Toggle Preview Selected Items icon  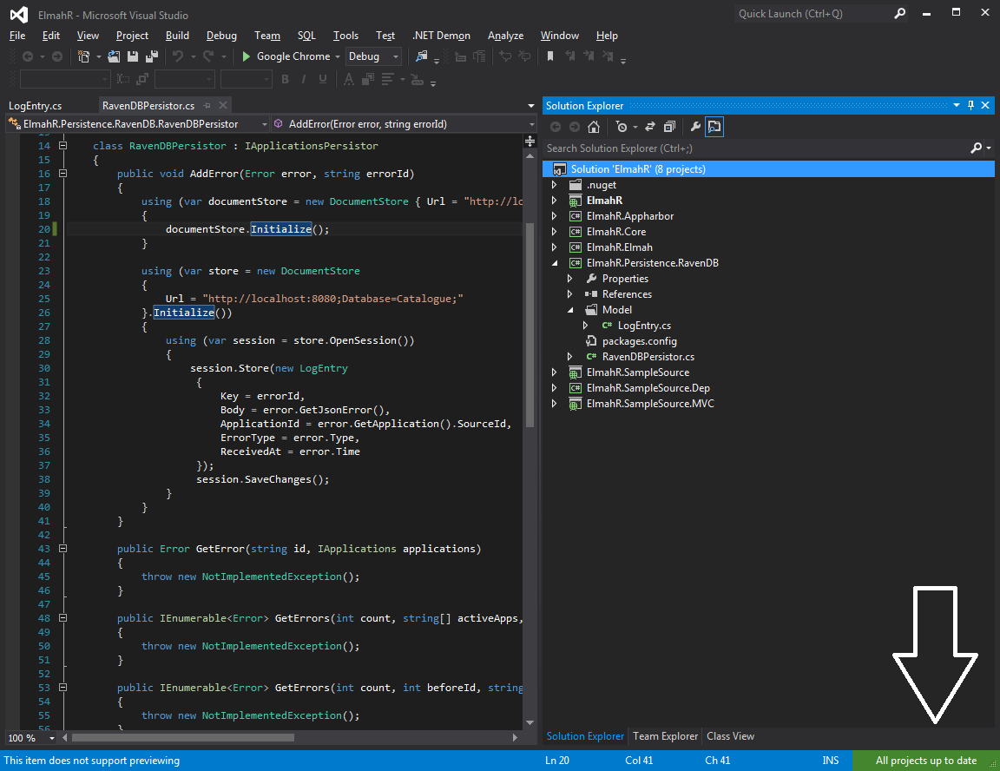[x=714, y=126]
